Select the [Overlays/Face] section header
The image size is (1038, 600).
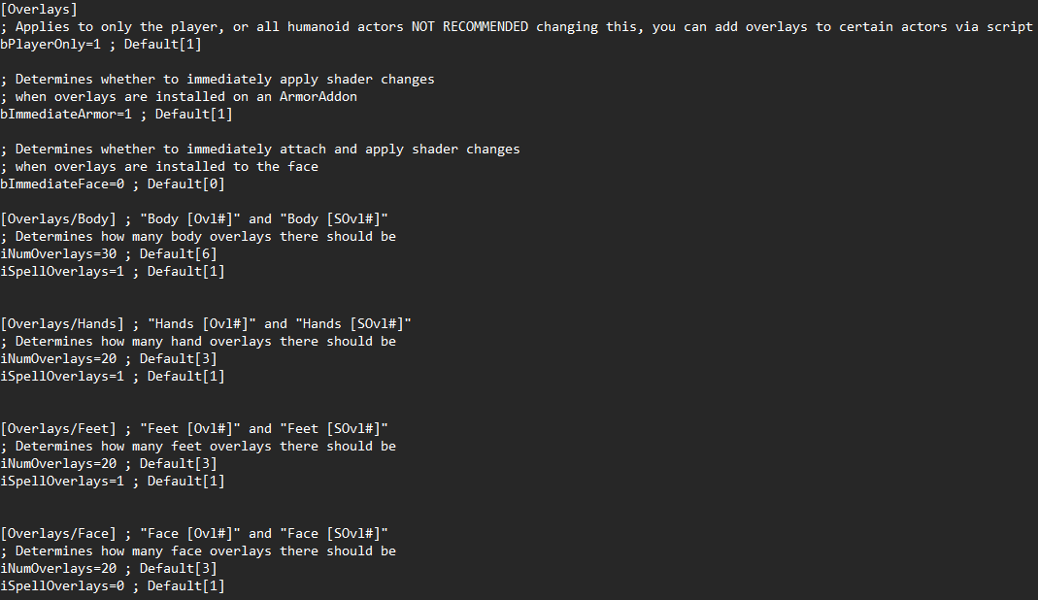pyautogui.click(x=58, y=534)
